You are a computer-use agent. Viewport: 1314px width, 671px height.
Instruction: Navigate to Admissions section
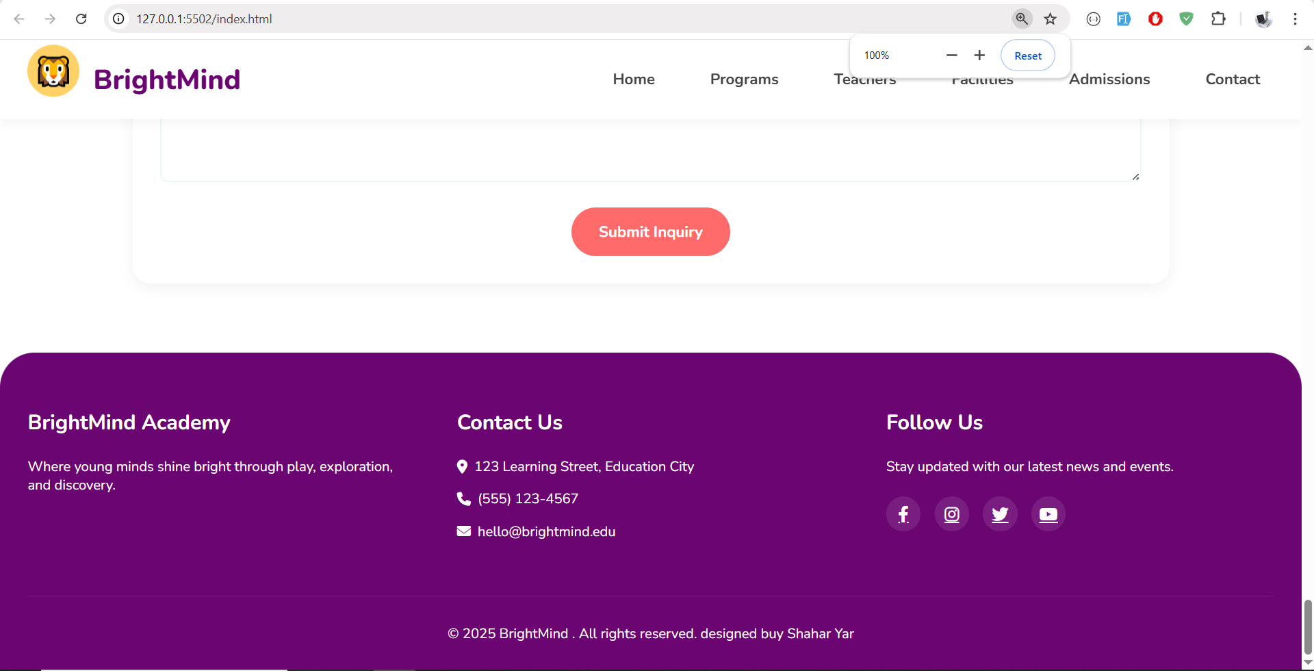pyautogui.click(x=1109, y=79)
